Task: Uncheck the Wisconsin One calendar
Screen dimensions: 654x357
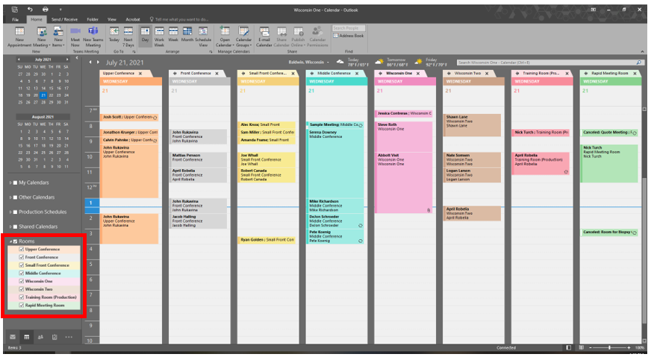Action: click(x=21, y=281)
